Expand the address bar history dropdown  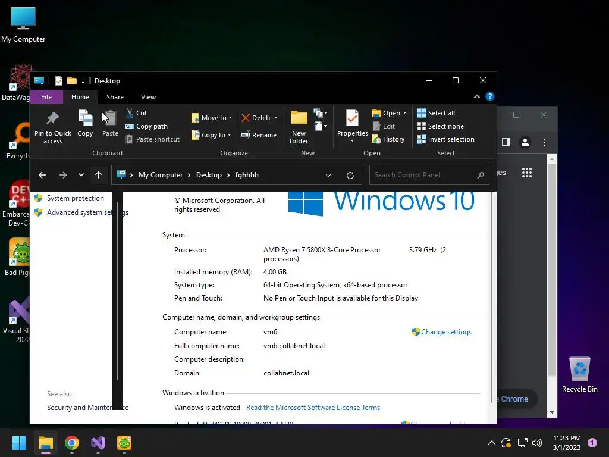[328, 176]
